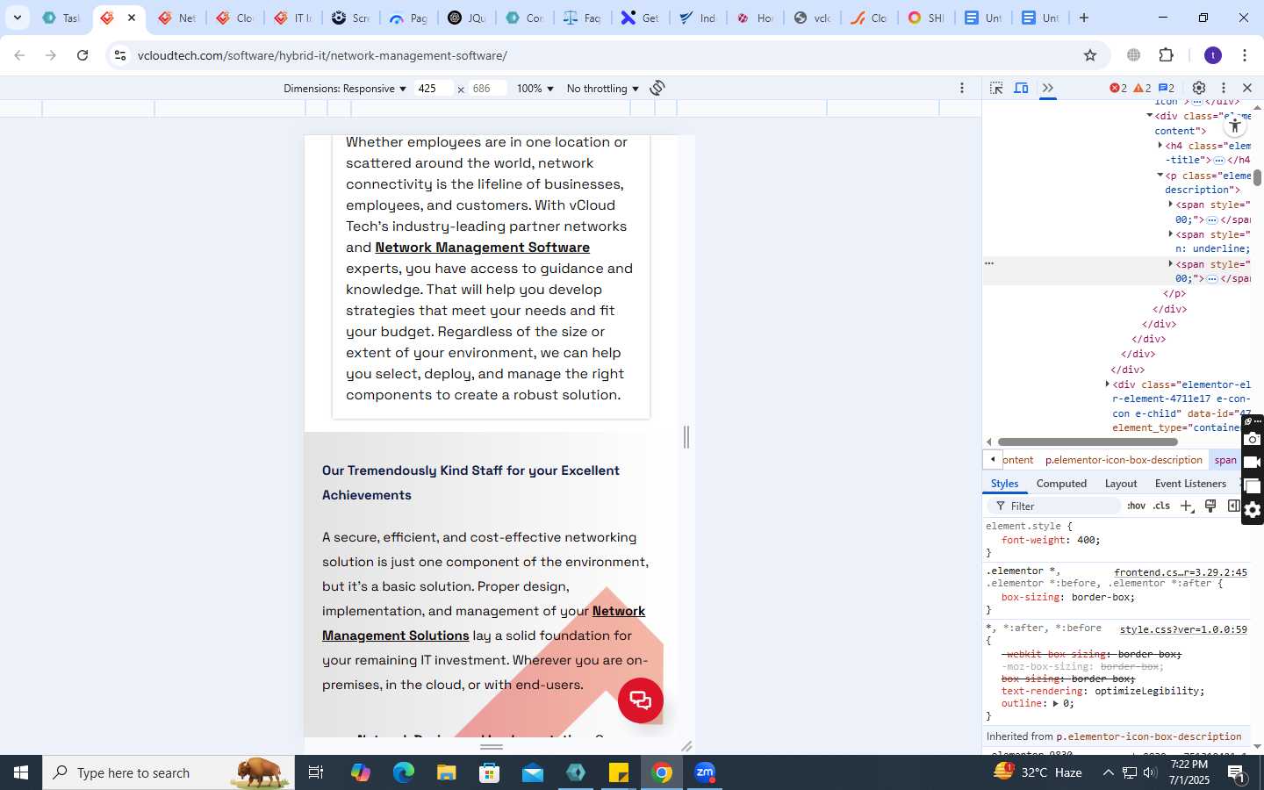The width and height of the screenshot is (1264, 790).
Task: Open the No throttling dropdown
Action: [603, 89]
